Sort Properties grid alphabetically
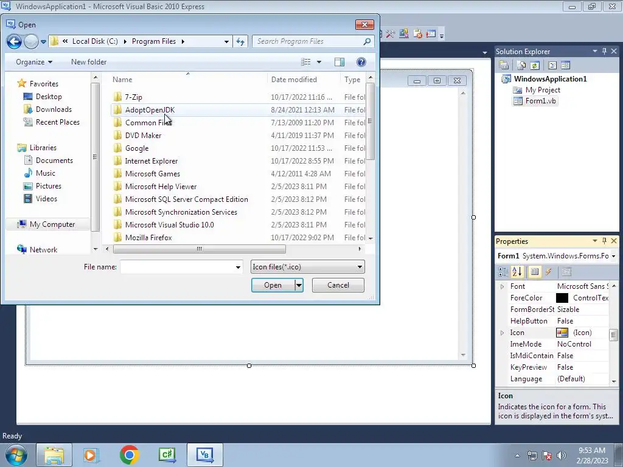Image resolution: width=623 pixels, height=467 pixels. [x=517, y=272]
